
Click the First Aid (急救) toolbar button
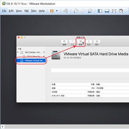(x=64, y=43)
